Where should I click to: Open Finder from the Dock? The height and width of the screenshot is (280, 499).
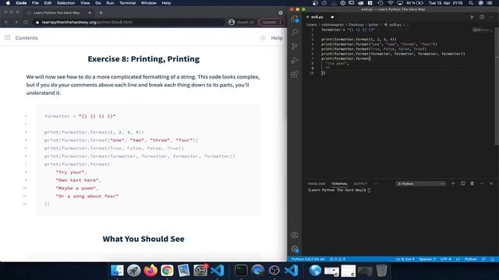tap(117, 271)
